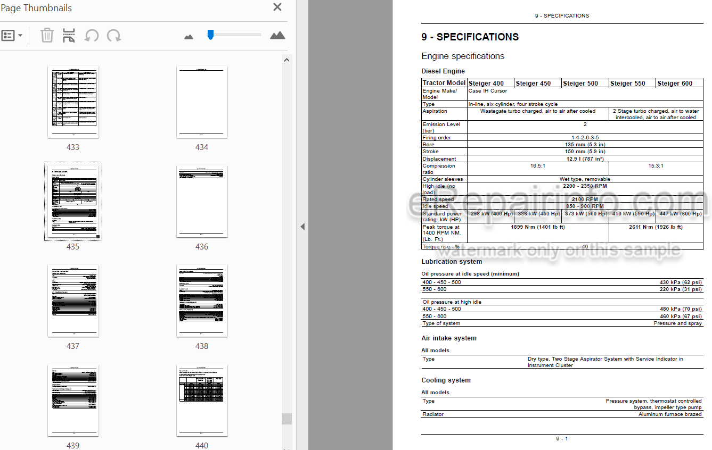Select page 436 thumbnail
712x450 pixels.
(x=202, y=202)
